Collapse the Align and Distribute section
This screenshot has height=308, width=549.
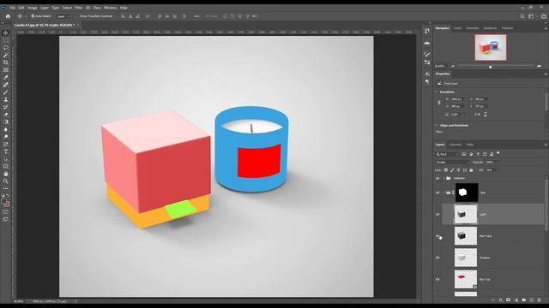[437, 126]
